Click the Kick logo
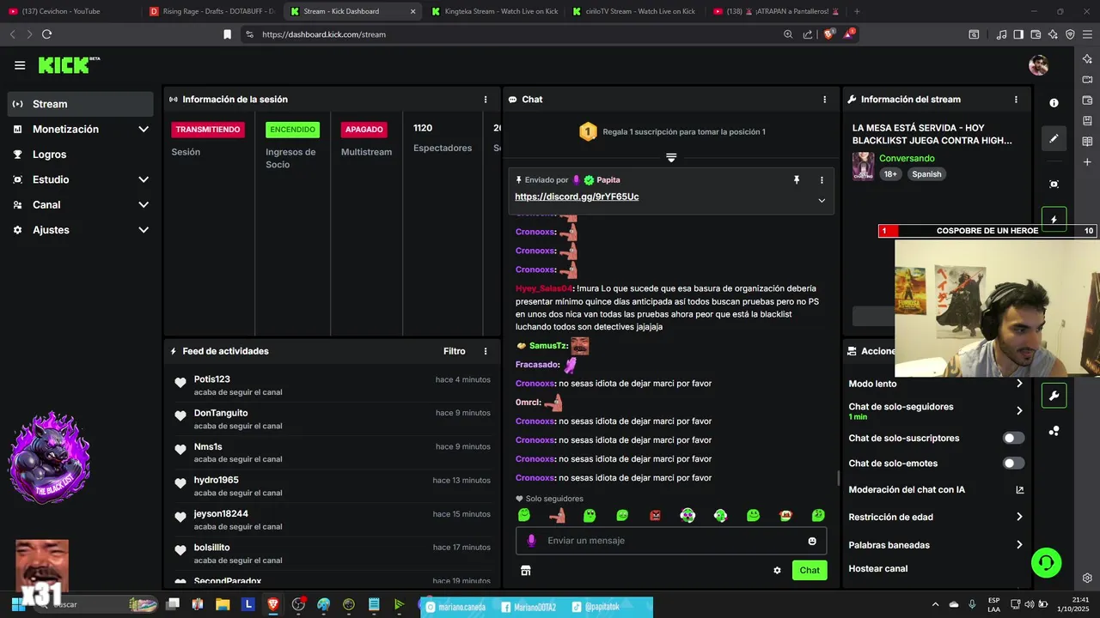The height and width of the screenshot is (618, 1100). click(69, 65)
